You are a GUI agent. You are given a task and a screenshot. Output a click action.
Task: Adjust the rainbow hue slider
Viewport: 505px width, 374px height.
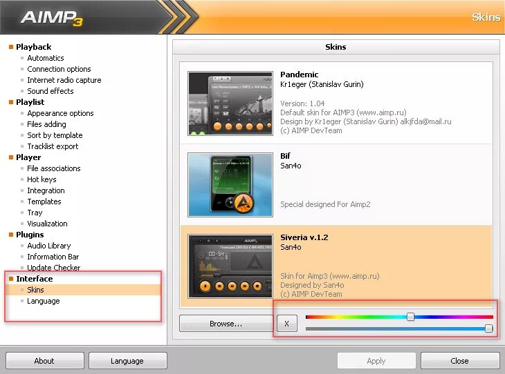410,317
